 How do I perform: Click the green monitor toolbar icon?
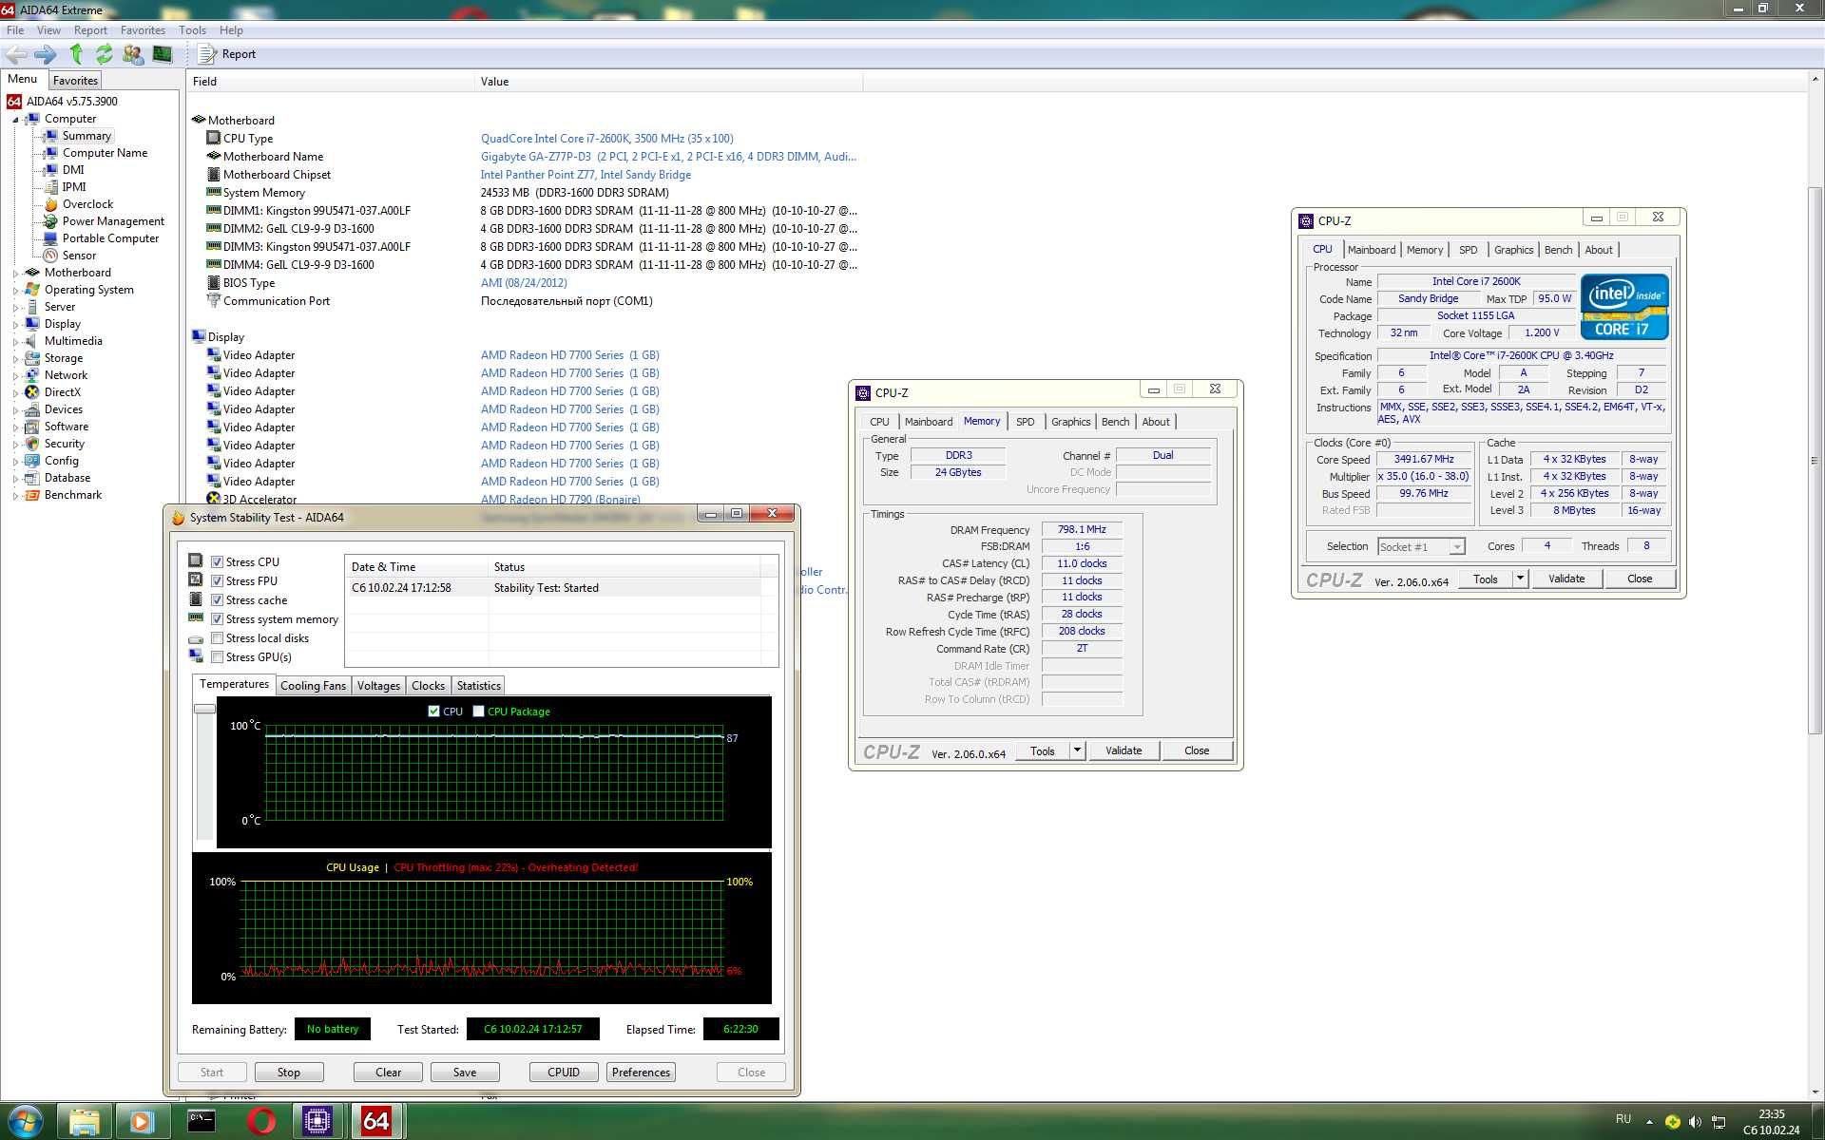(163, 54)
